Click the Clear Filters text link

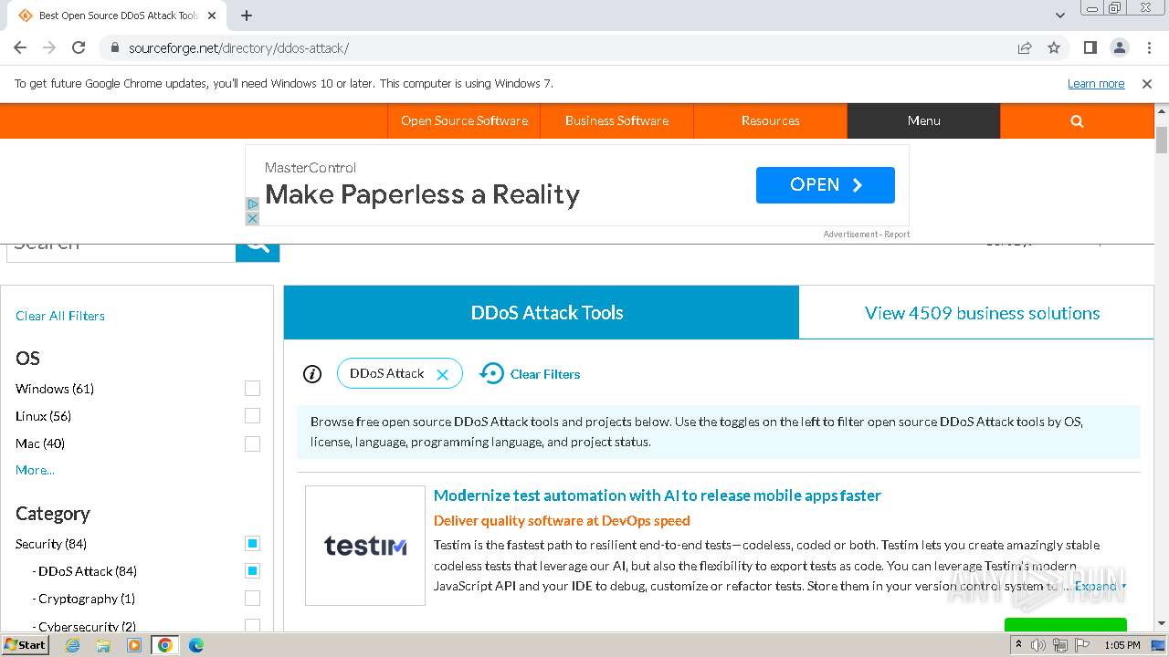coord(545,374)
